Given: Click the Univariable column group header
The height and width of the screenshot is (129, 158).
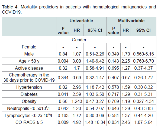Looking at the screenshot, I should click(x=81, y=21).
